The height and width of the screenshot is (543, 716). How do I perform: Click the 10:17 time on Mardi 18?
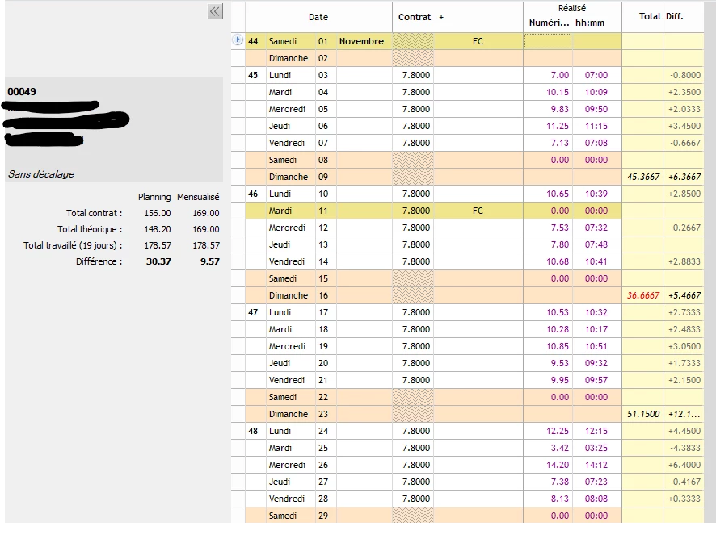[x=596, y=329]
